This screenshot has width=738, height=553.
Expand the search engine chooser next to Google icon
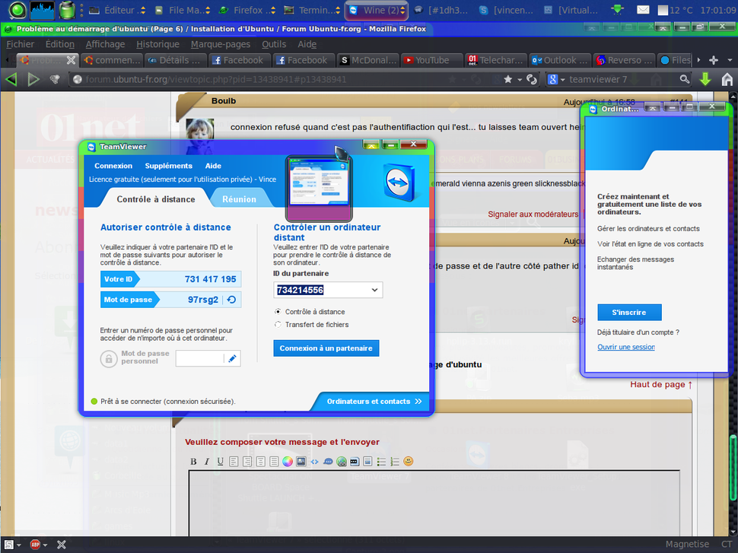click(x=563, y=80)
